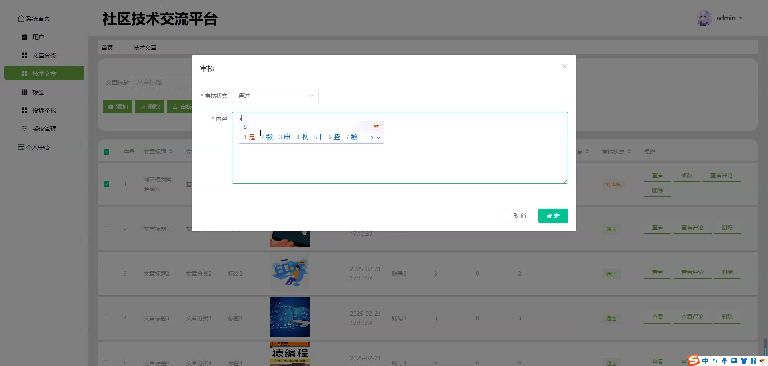Click the 取消 cancel button

click(520, 216)
